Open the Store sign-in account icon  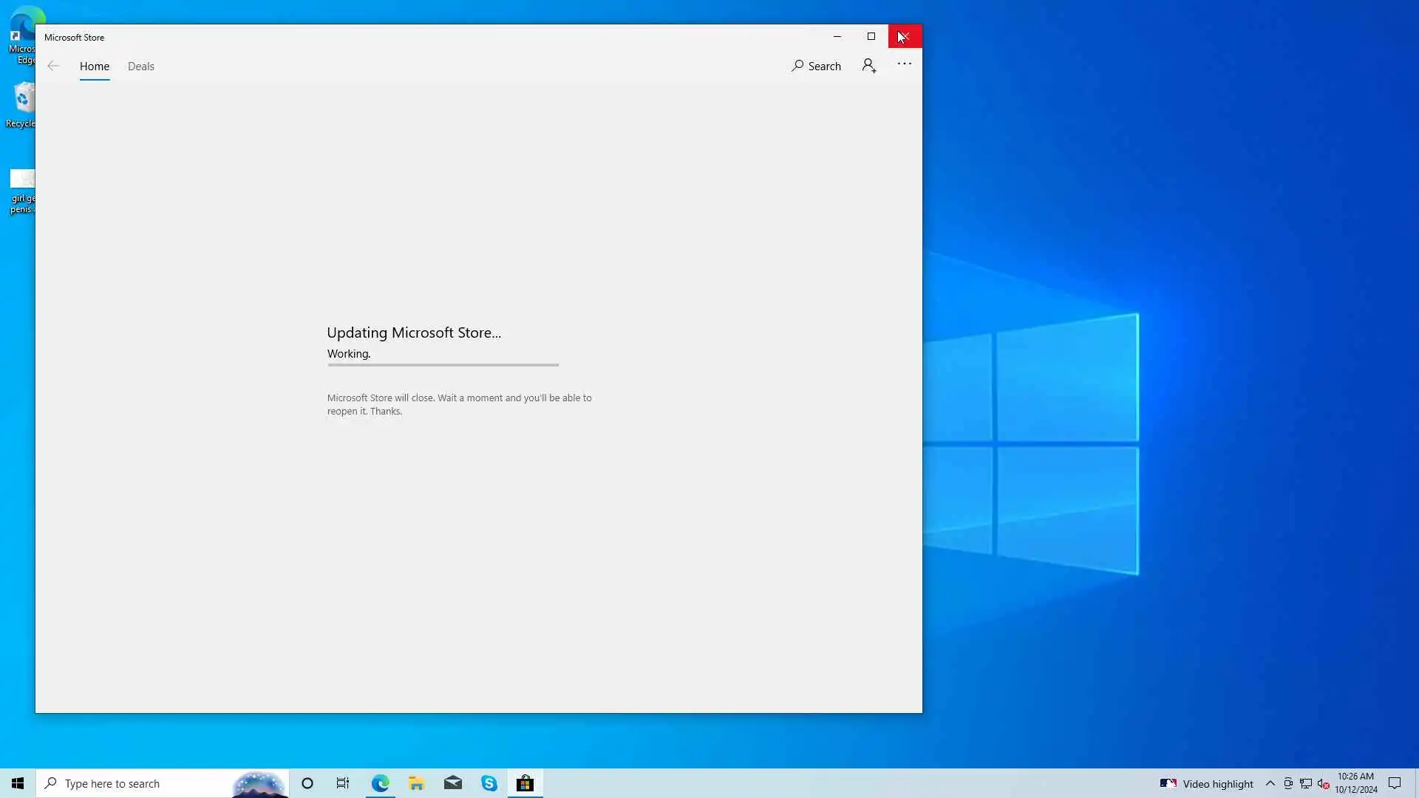point(869,66)
